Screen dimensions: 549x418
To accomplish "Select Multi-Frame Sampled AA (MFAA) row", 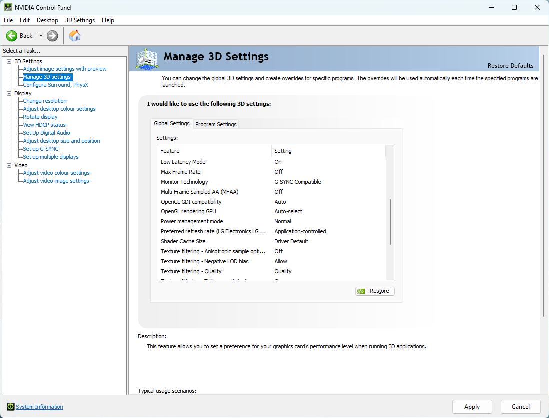I will 272,192.
